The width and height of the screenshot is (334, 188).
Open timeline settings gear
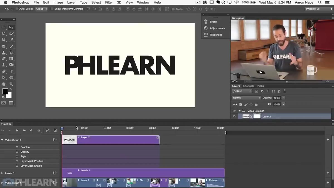click(x=39, y=130)
